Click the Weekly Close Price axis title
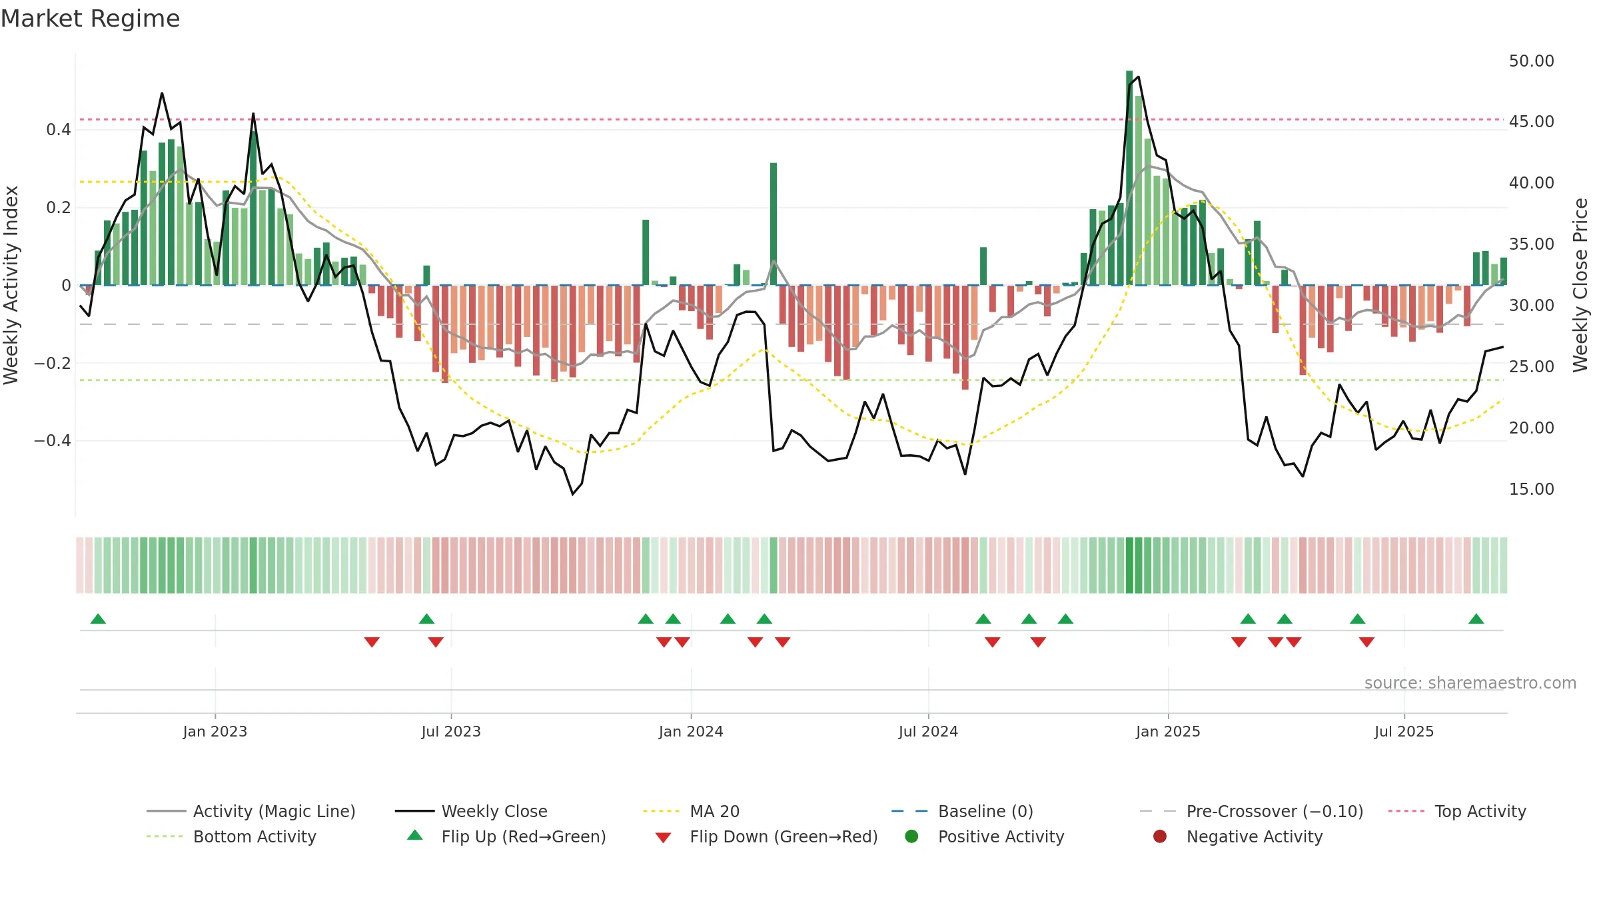This screenshot has height=899, width=1599. (1580, 285)
